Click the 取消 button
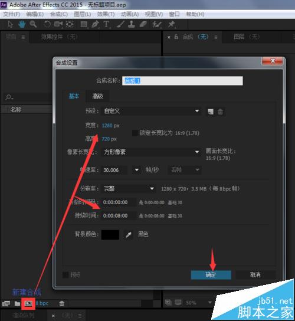Image resolution: width=295 pixels, height=321 pixels. 255,275
